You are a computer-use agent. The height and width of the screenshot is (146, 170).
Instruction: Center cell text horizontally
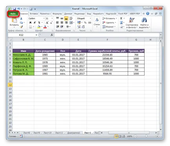pos(62,23)
